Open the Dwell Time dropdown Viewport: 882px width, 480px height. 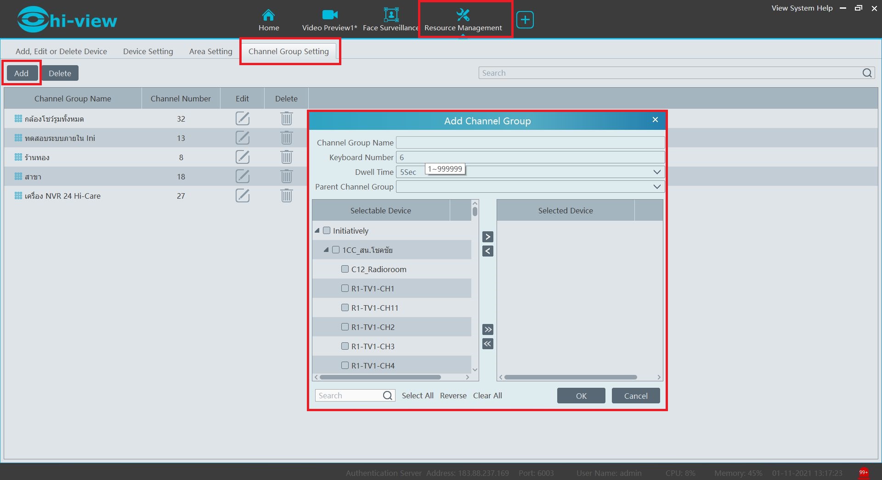[x=656, y=172]
